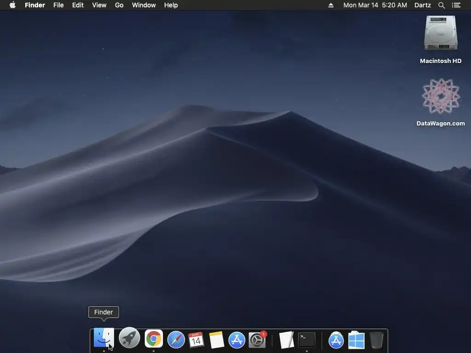This screenshot has width=471, height=353.
Task: Select the DataWagon.com desktop icon
Action: (441, 96)
